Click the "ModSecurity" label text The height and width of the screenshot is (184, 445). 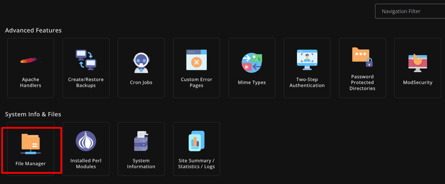click(418, 83)
